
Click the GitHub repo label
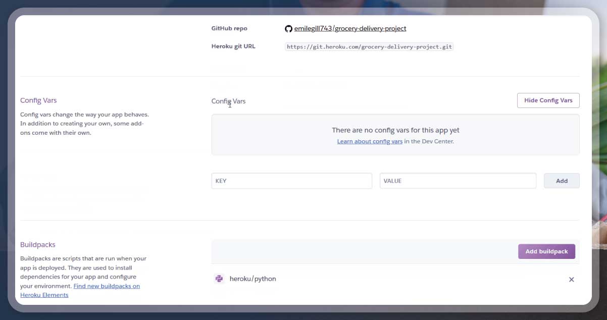(229, 29)
